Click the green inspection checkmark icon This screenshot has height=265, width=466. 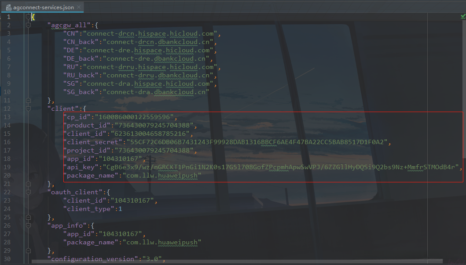coord(463,17)
